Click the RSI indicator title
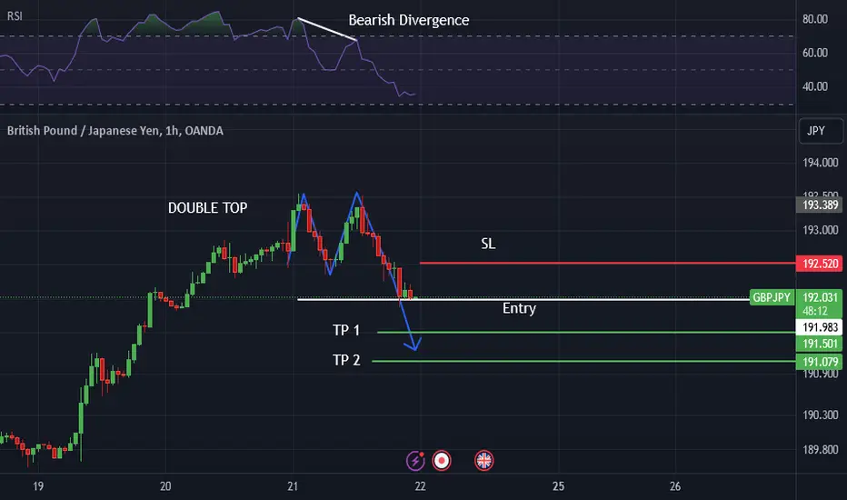Image resolution: width=847 pixels, height=500 pixels. 15,16
